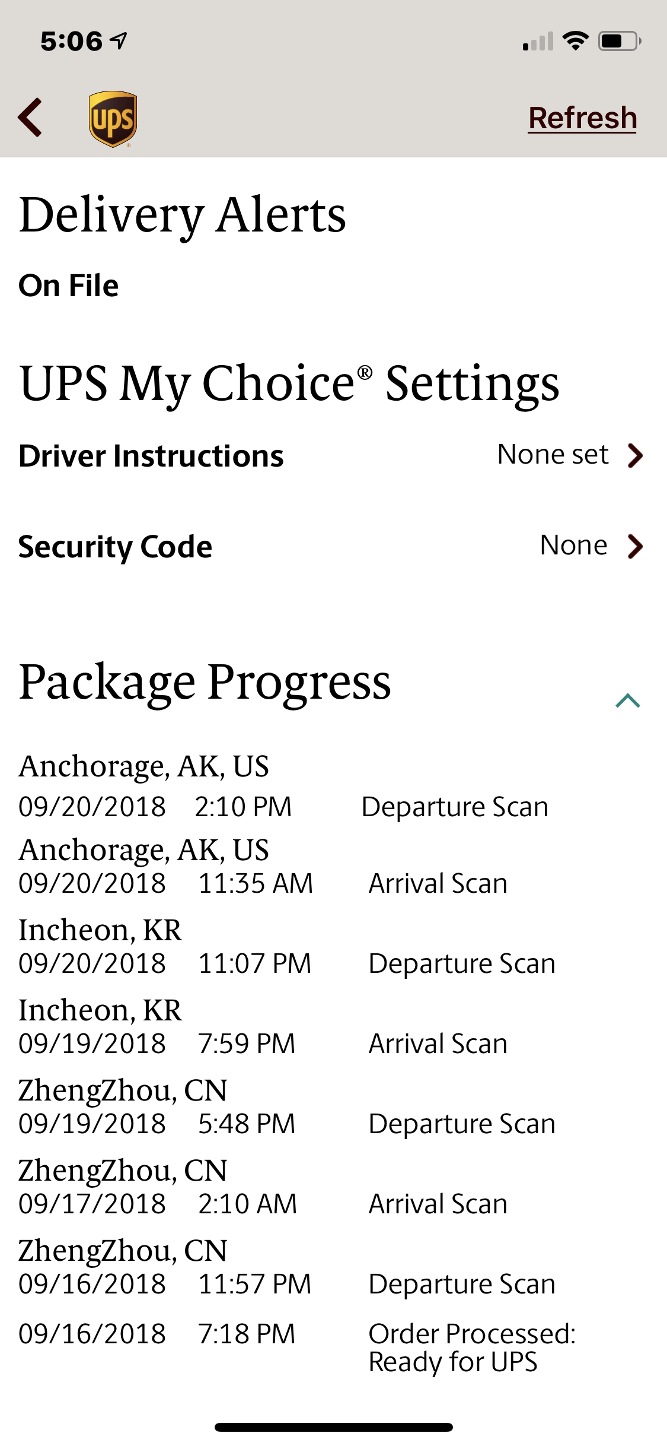Select the 'None set' value

553,455
